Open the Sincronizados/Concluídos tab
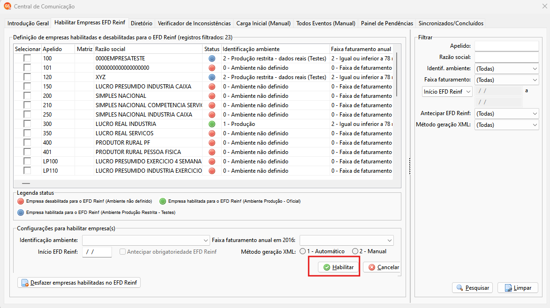 click(x=451, y=23)
